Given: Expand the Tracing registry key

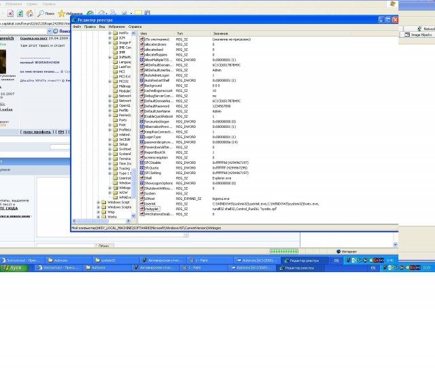Looking at the screenshot, I should (x=109, y=168).
